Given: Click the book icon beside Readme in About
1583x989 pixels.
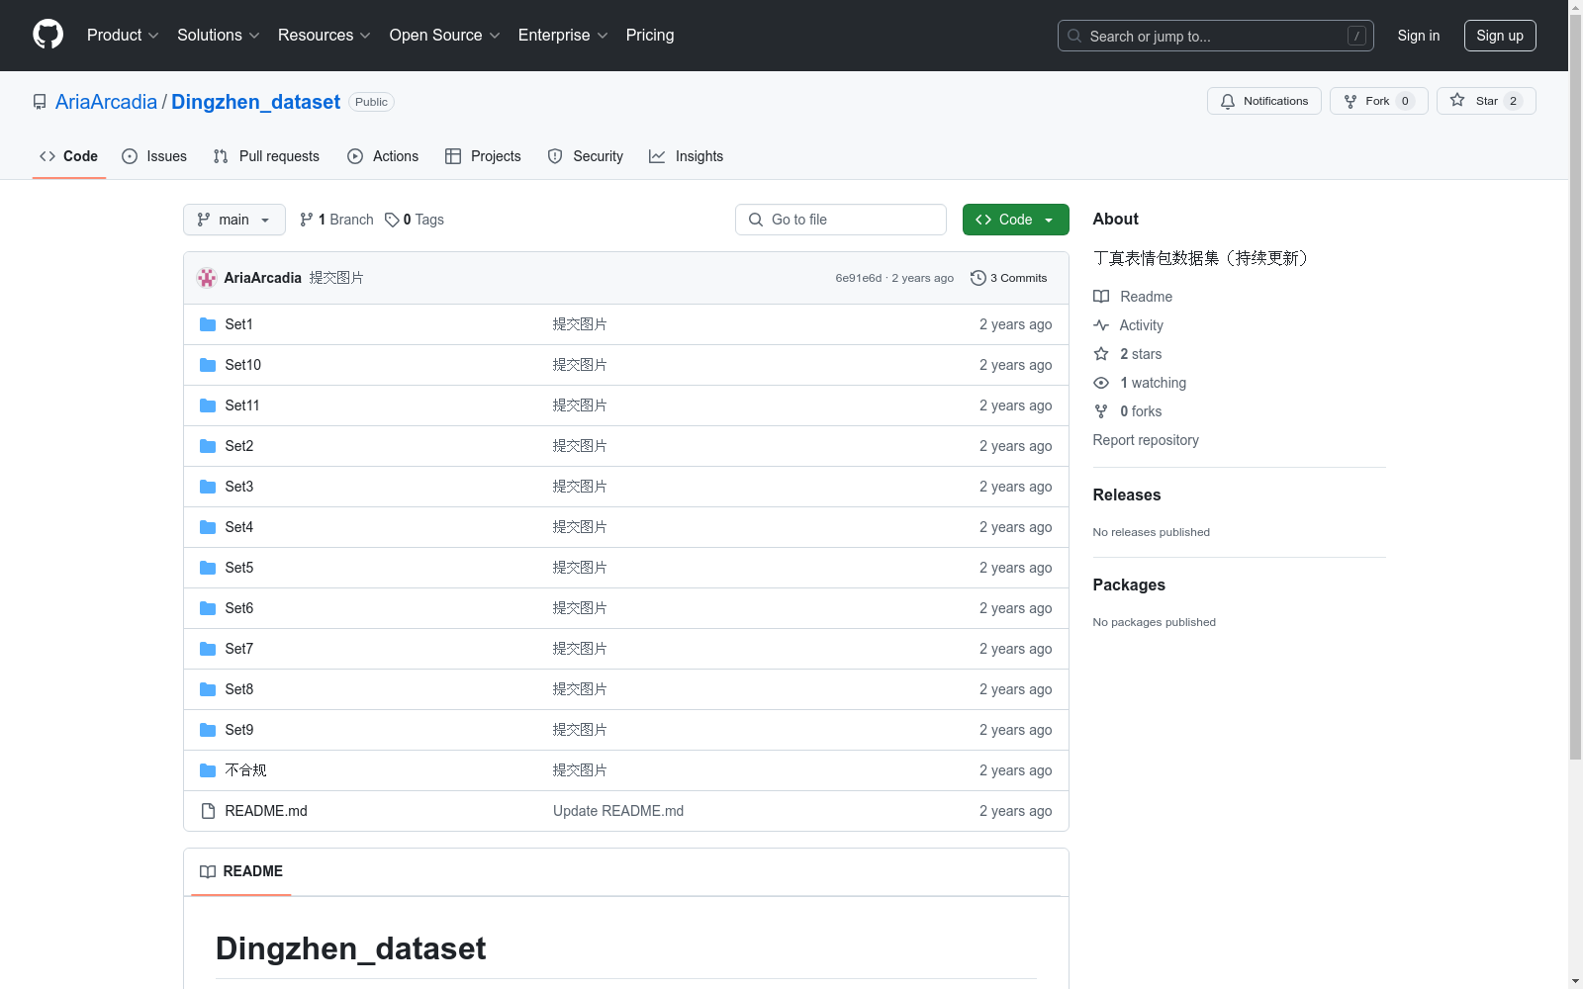Looking at the screenshot, I should (1101, 297).
